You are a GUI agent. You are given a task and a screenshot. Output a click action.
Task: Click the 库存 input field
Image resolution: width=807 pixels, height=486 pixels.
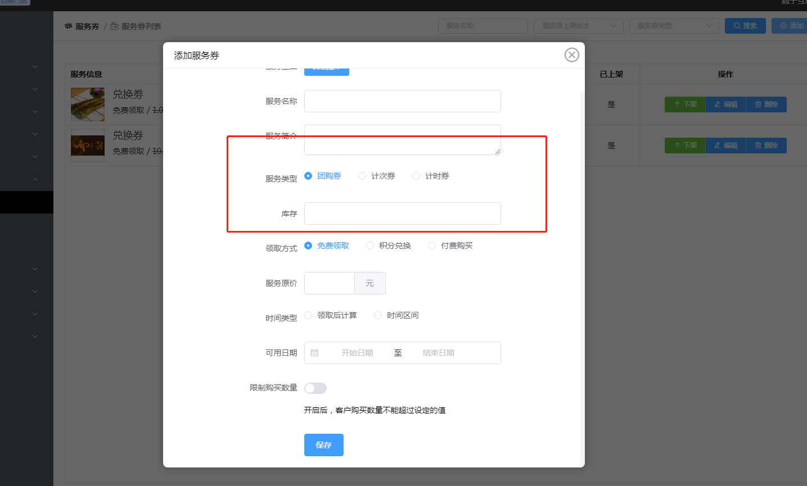(403, 214)
